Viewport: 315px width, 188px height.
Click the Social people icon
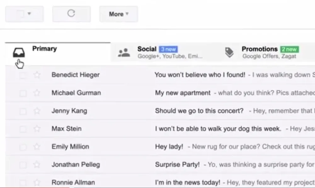(124, 53)
